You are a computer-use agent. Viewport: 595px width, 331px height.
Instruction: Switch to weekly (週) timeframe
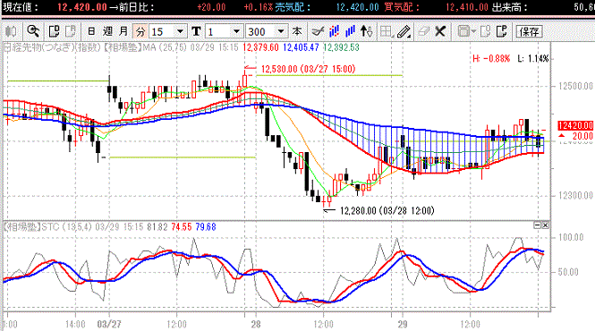pos(107,31)
